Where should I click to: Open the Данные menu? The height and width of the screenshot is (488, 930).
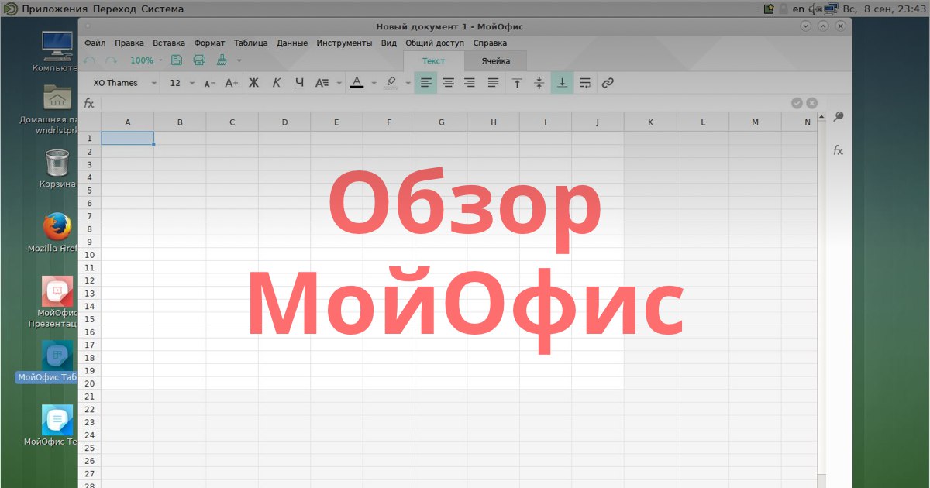pos(292,43)
